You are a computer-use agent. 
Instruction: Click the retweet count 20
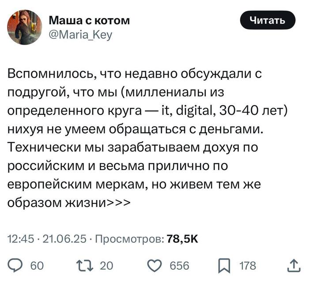[107, 266]
